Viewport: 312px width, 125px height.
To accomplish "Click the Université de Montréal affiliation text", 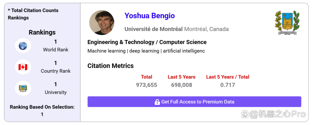I will click(x=153, y=29).
